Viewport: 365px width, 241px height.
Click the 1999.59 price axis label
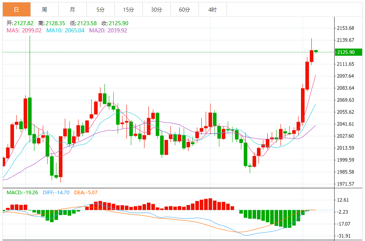[x=345, y=160]
